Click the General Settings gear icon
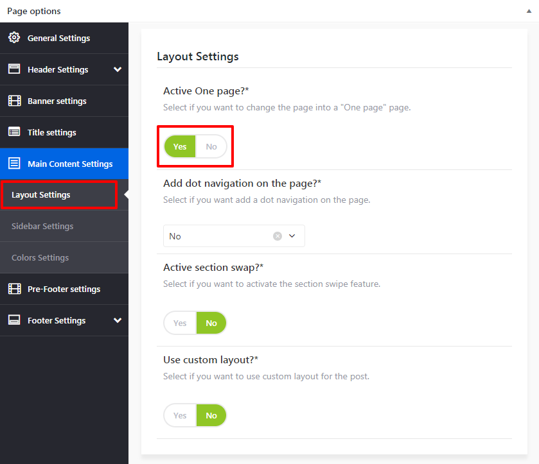This screenshot has width=539, height=464. pos(14,38)
